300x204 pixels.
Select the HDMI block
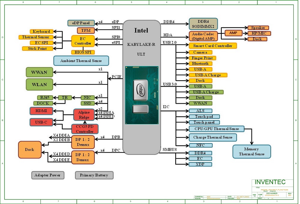tap(41, 111)
